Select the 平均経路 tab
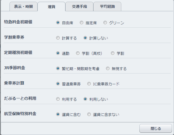This screenshot has height=135, width=174. point(107,7)
